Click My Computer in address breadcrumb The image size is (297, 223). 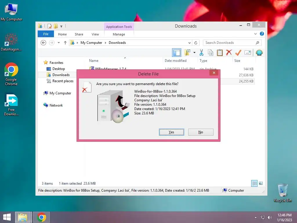click(x=91, y=43)
